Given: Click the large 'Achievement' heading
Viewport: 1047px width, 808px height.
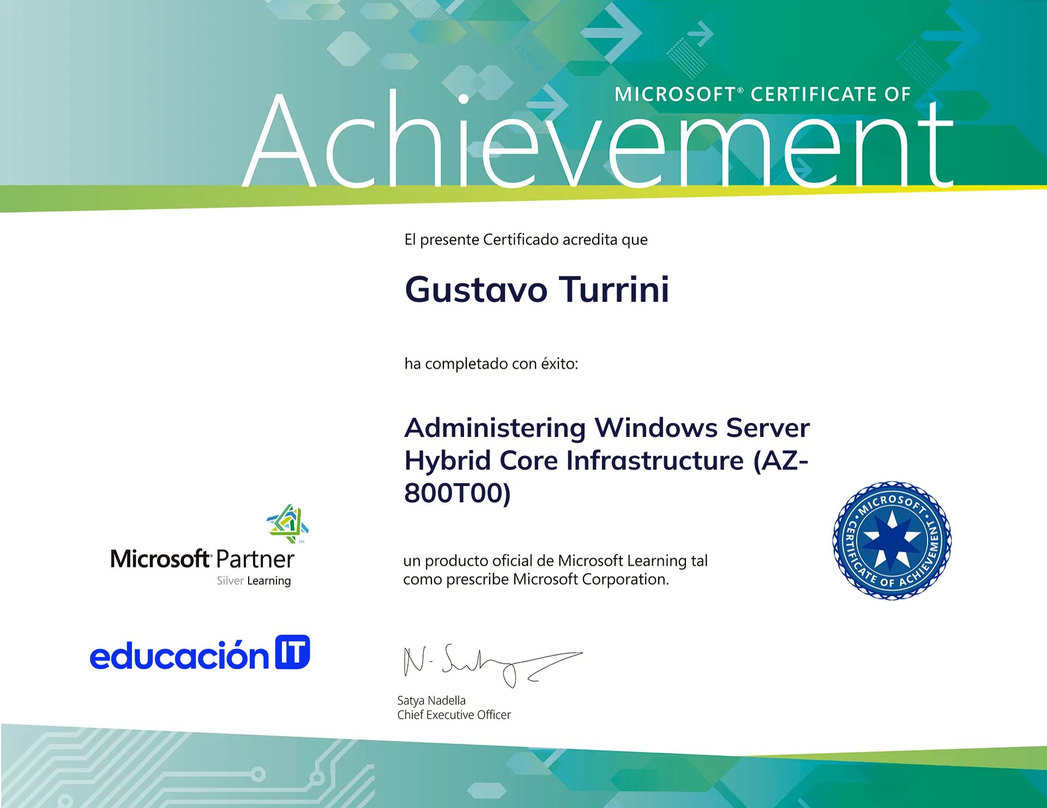Looking at the screenshot, I should pyautogui.click(x=598, y=139).
